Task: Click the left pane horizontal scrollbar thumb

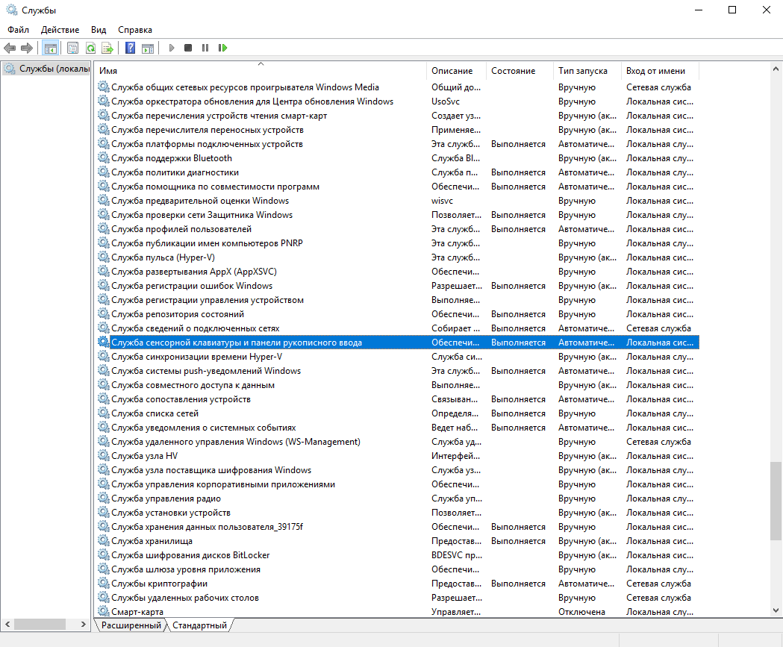Action: (40, 624)
